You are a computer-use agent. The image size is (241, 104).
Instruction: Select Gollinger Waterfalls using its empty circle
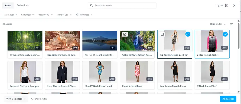tap(150, 34)
